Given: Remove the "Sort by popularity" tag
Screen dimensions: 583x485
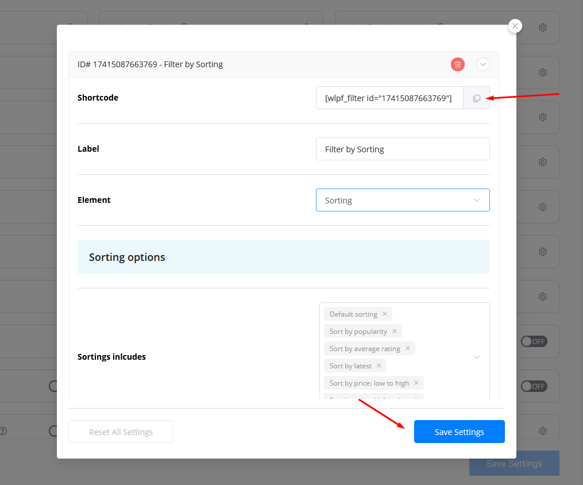Looking at the screenshot, I should (395, 332).
